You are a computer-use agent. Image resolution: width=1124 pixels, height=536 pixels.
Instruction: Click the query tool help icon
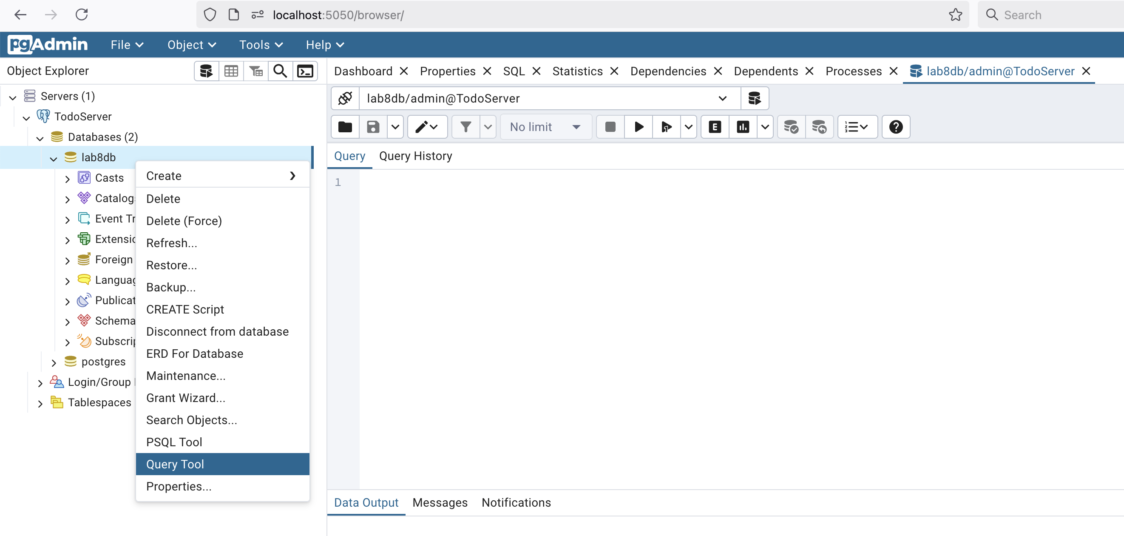(896, 127)
